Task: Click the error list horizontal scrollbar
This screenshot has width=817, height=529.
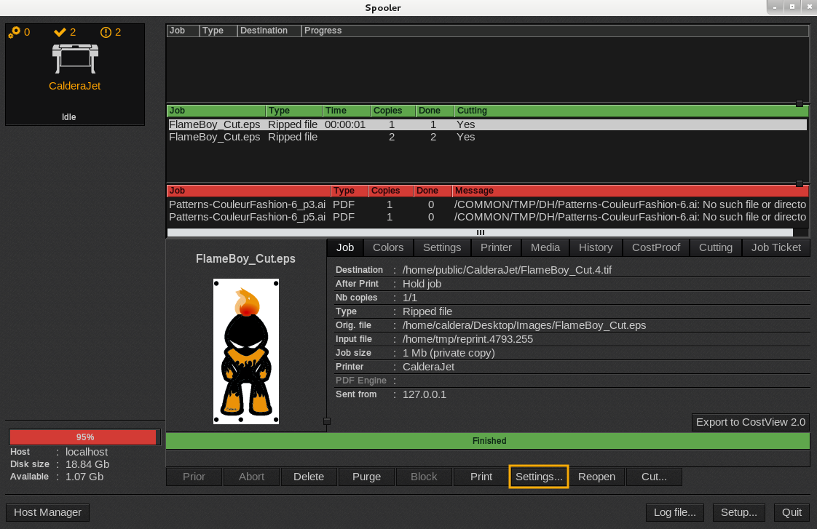Action: point(481,233)
